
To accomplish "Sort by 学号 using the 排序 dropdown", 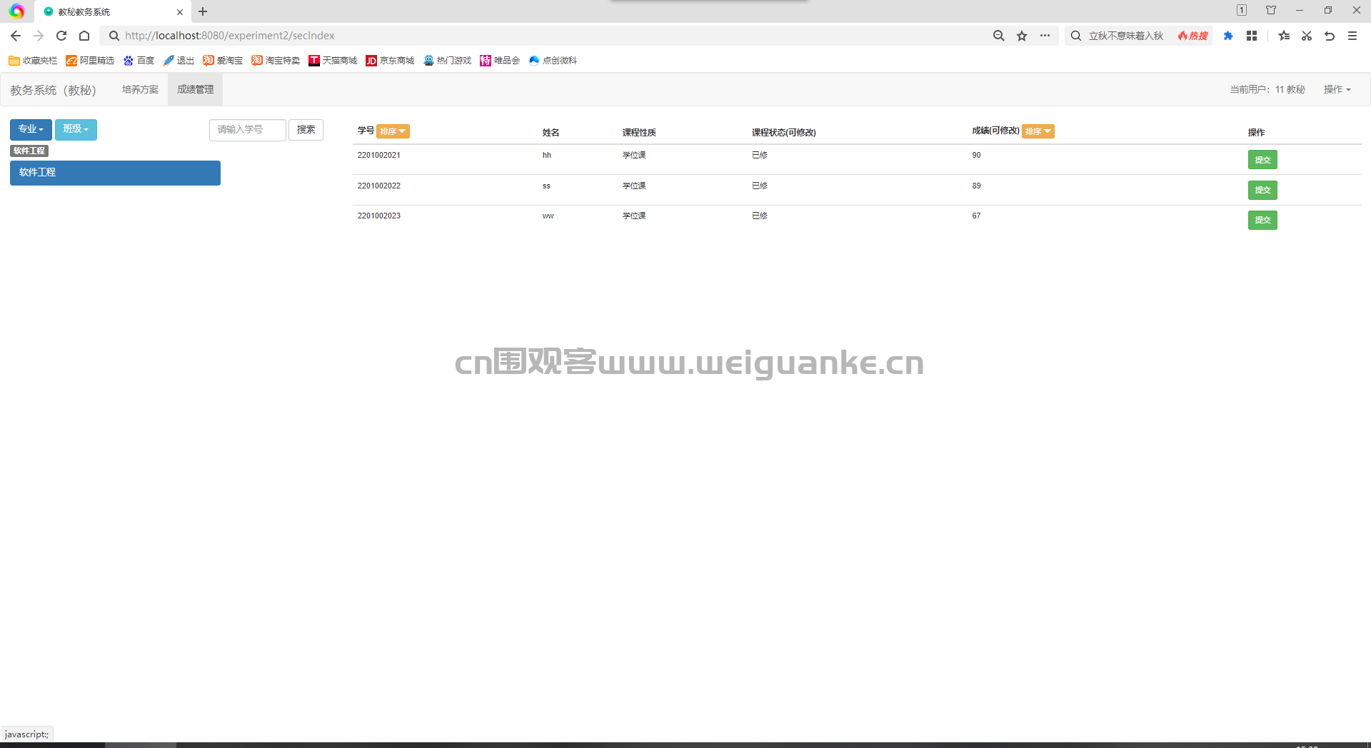I will pos(393,131).
